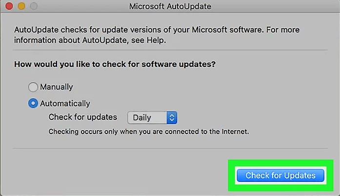Click the Microsoft AutoUpdate title text
This screenshot has width=340, height=196.
click(x=169, y=7)
